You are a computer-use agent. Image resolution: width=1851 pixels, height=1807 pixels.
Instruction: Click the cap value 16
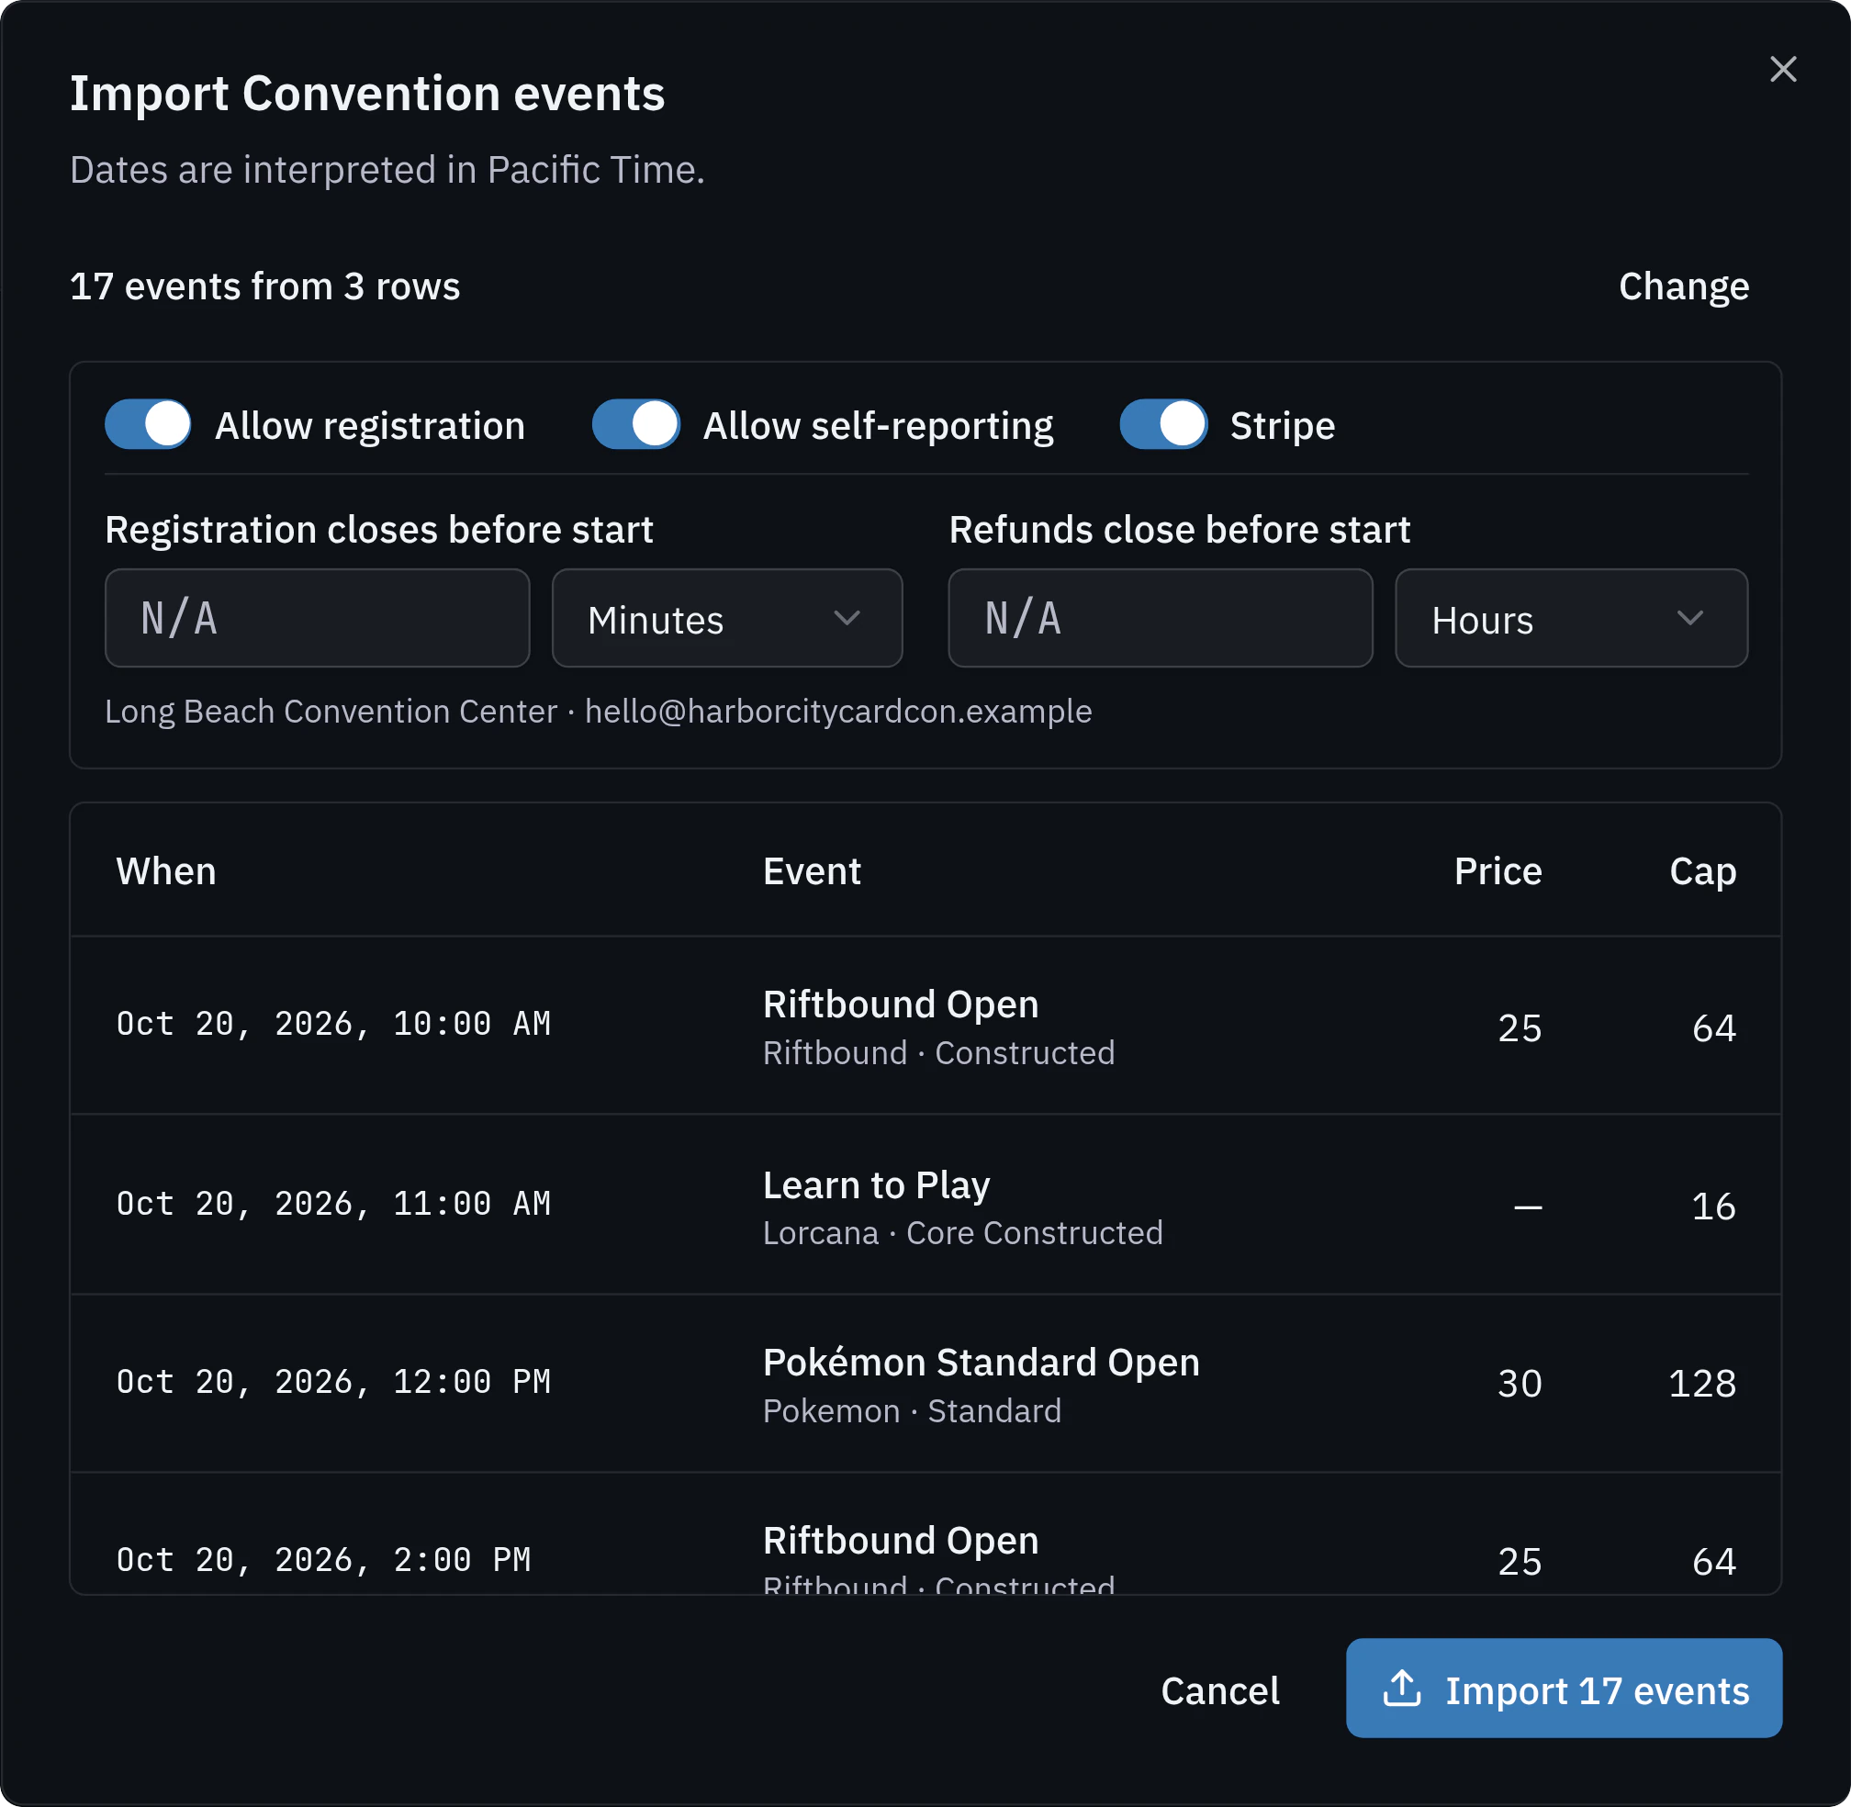pos(1713,1207)
